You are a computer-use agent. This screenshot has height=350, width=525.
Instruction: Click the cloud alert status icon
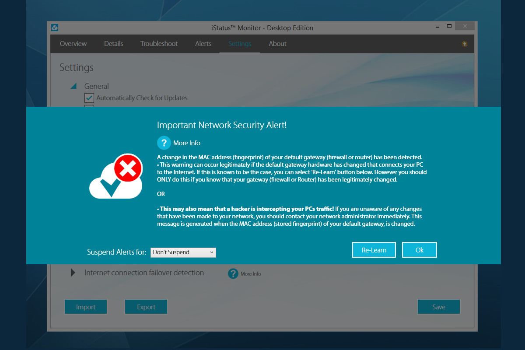pyautogui.click(x=116, y=176)
